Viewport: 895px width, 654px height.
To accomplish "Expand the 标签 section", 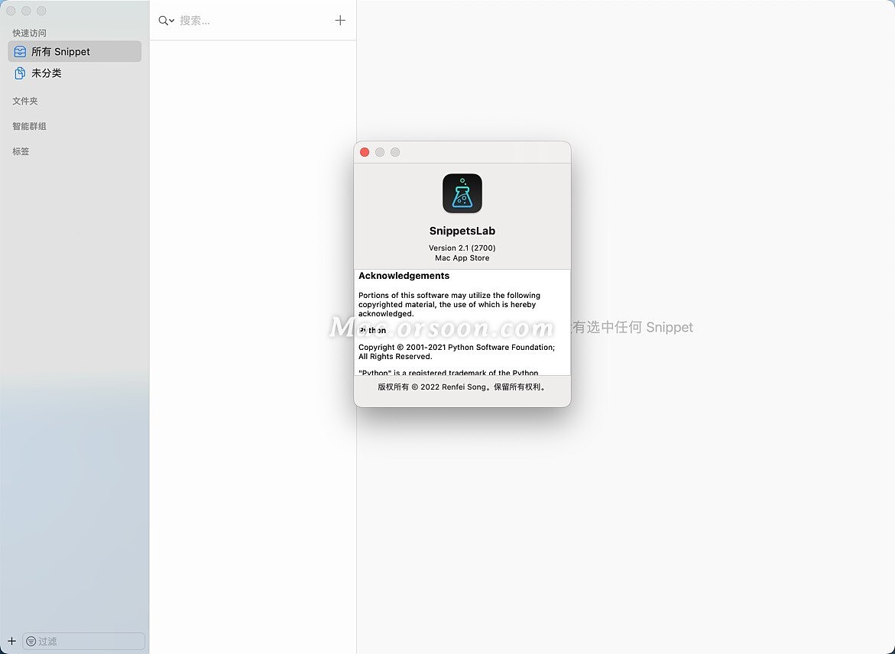I will point(20,151).
